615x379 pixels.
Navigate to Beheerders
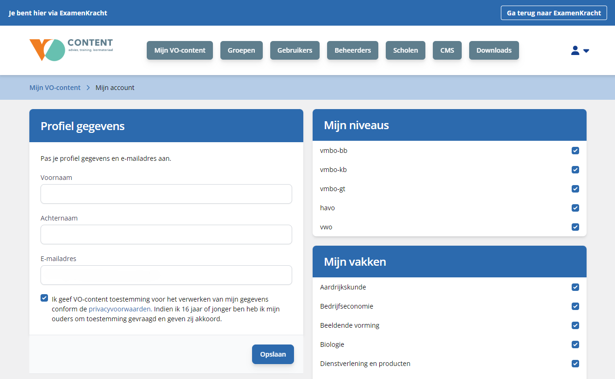(x=352, y=50)
